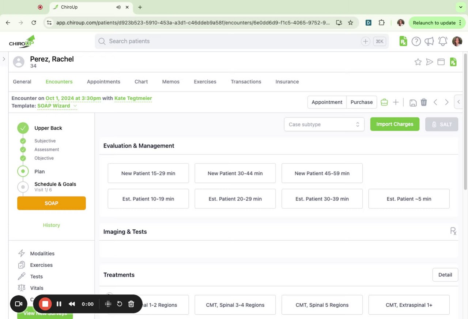This screenshot has width=468, height=319.
Task: Open Chrome tab list dropdown arrow
Action: tap(460, 7)
